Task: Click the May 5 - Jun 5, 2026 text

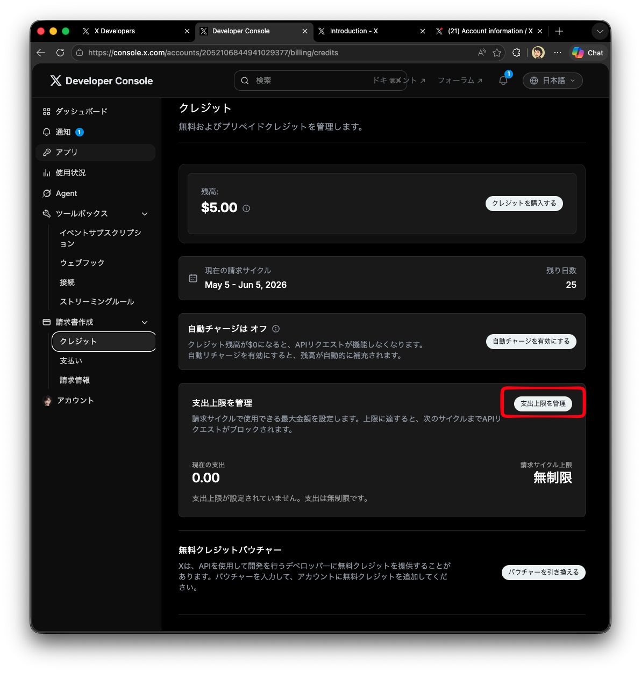Action: (x=246, y=285)
